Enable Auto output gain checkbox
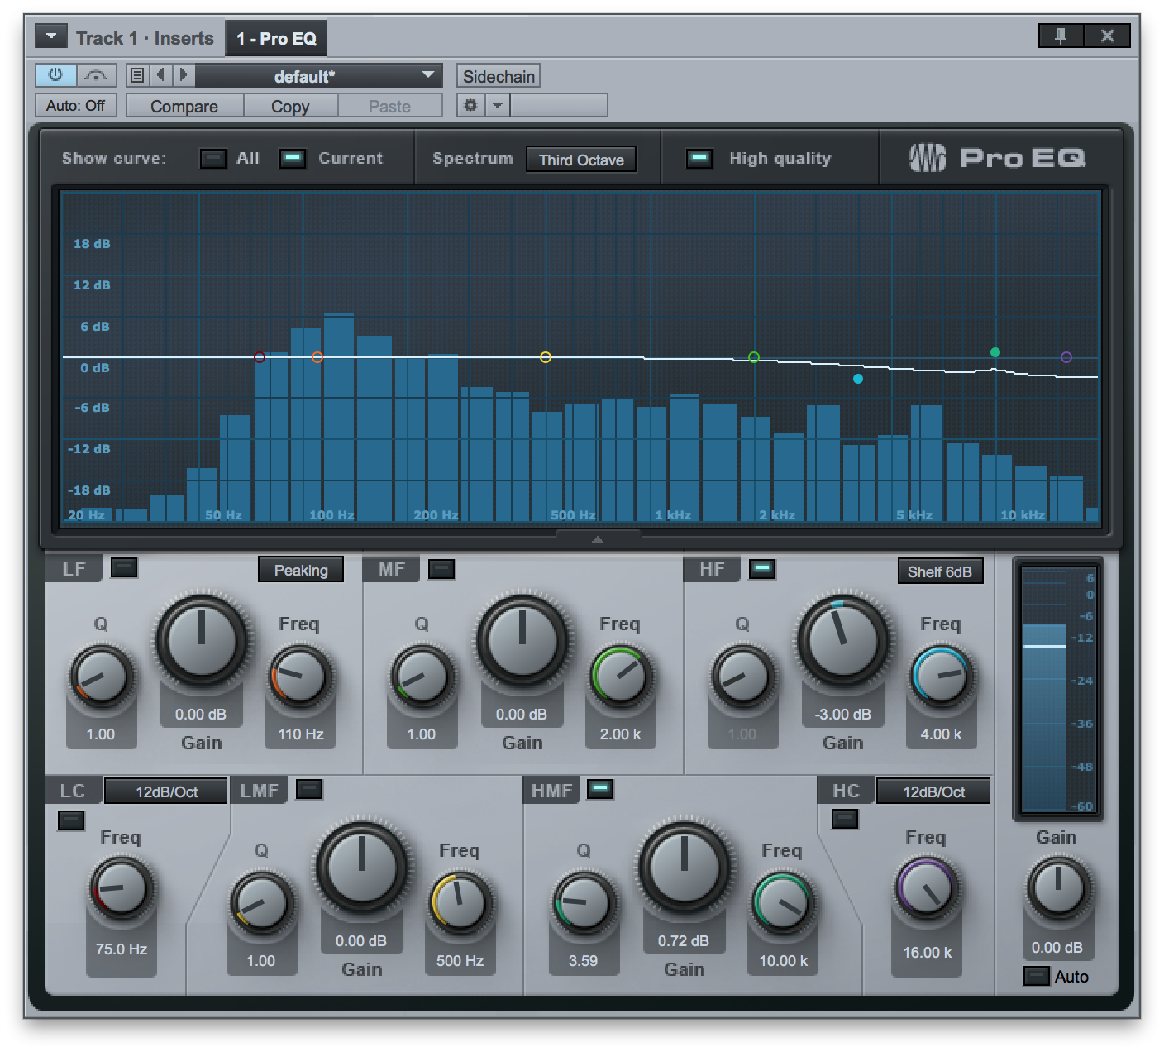The height and width of the screenshot is (1052, 1164). 1037,976
